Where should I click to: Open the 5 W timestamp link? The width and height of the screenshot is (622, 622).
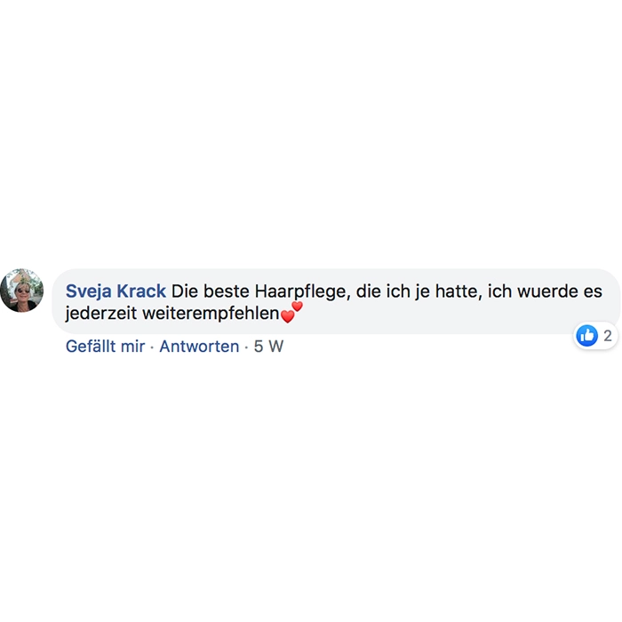click(x=268, y=346)
